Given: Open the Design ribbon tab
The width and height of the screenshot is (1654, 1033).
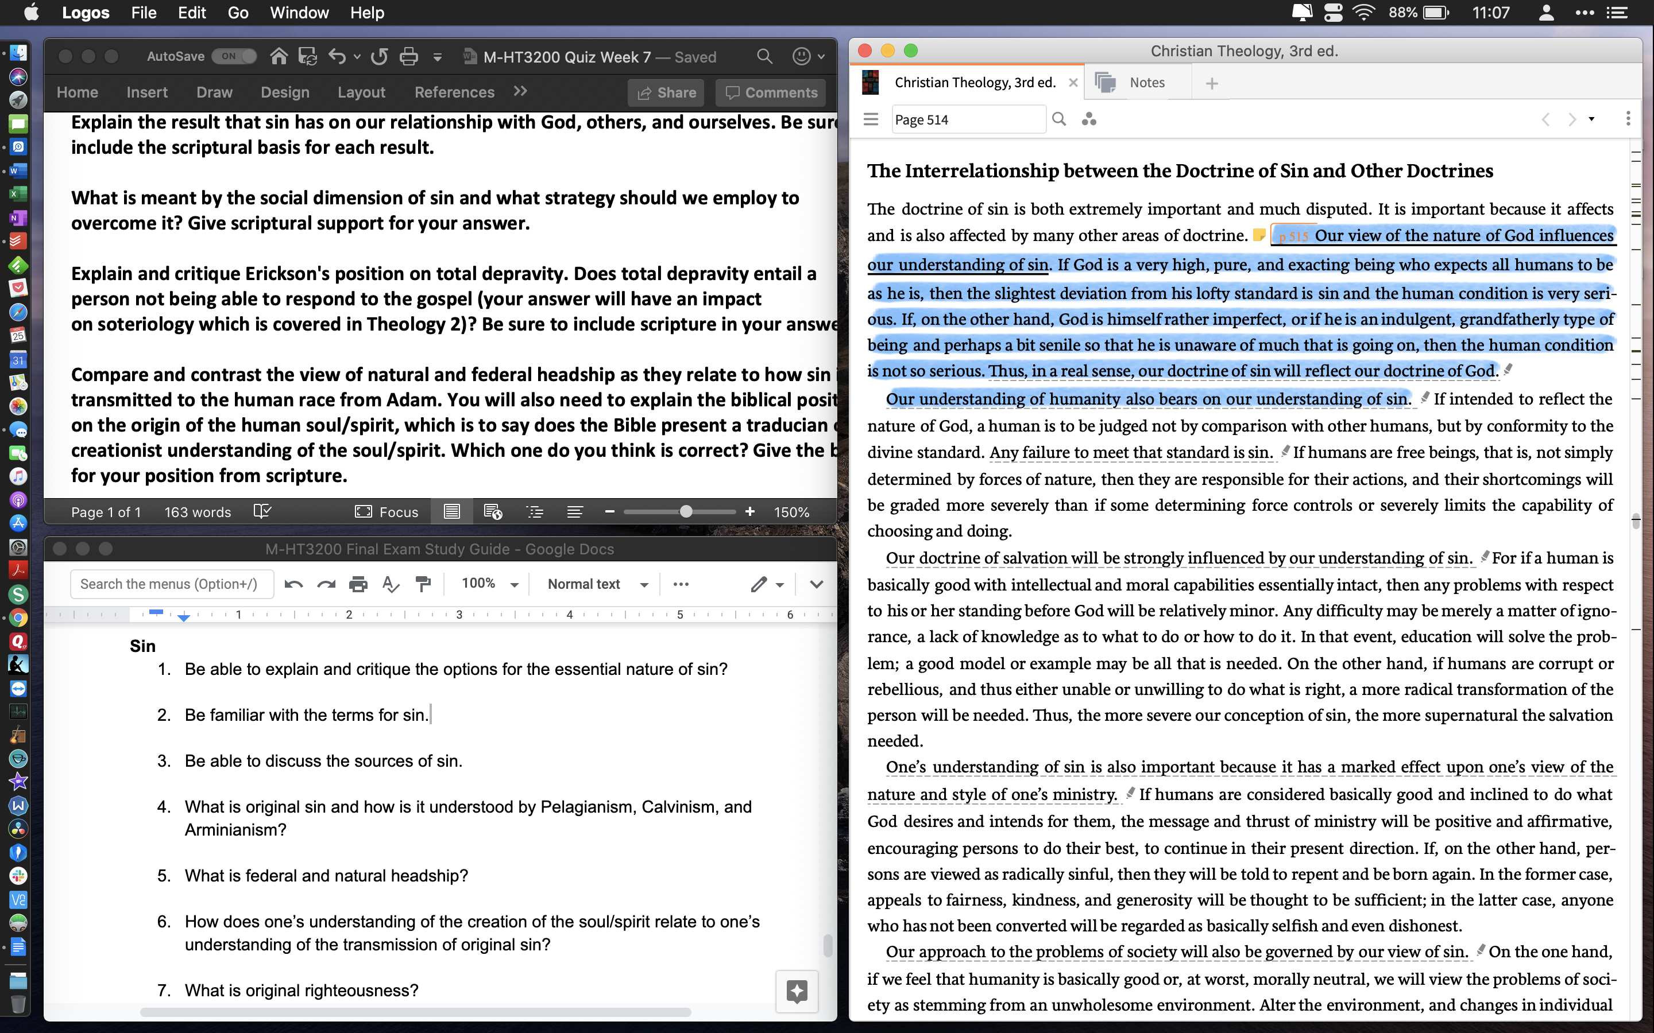Looking at the screenshot, I should tap(285, 92).
